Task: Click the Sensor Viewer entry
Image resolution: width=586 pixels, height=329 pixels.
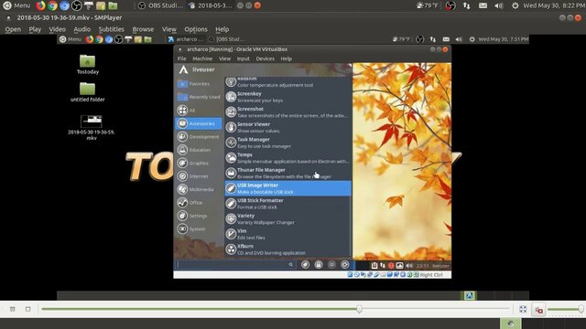Action: (x=288, y=127)
